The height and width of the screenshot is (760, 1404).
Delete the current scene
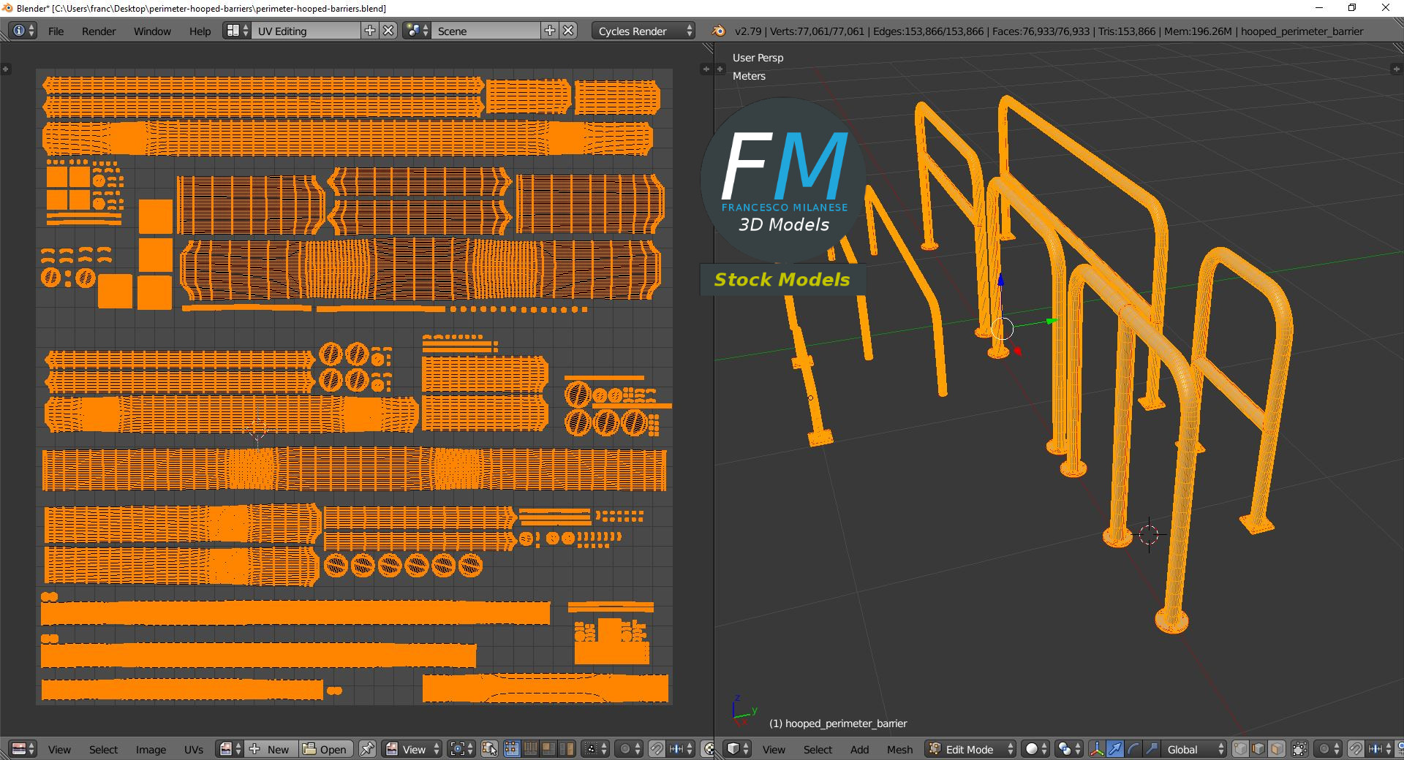pos(569,31)
